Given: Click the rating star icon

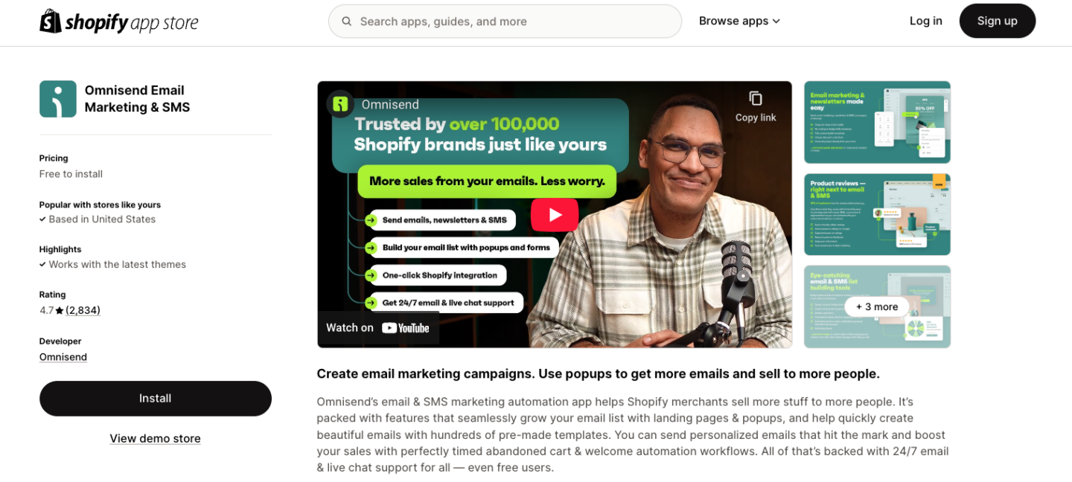Looking at the screenshot, I should point(60,311).
